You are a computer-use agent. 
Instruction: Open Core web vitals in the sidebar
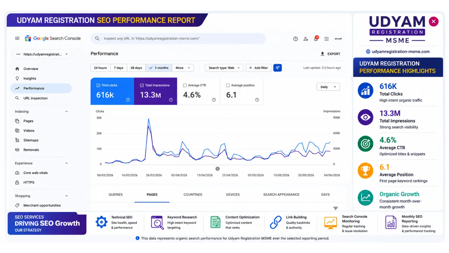coord(41,173)
